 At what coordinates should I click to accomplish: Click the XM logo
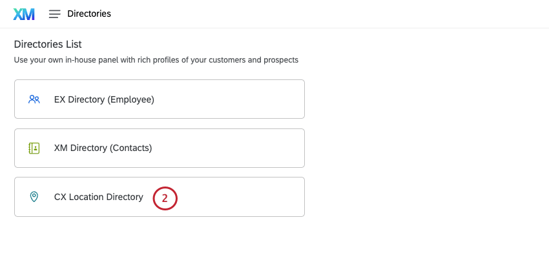point(24,14)
